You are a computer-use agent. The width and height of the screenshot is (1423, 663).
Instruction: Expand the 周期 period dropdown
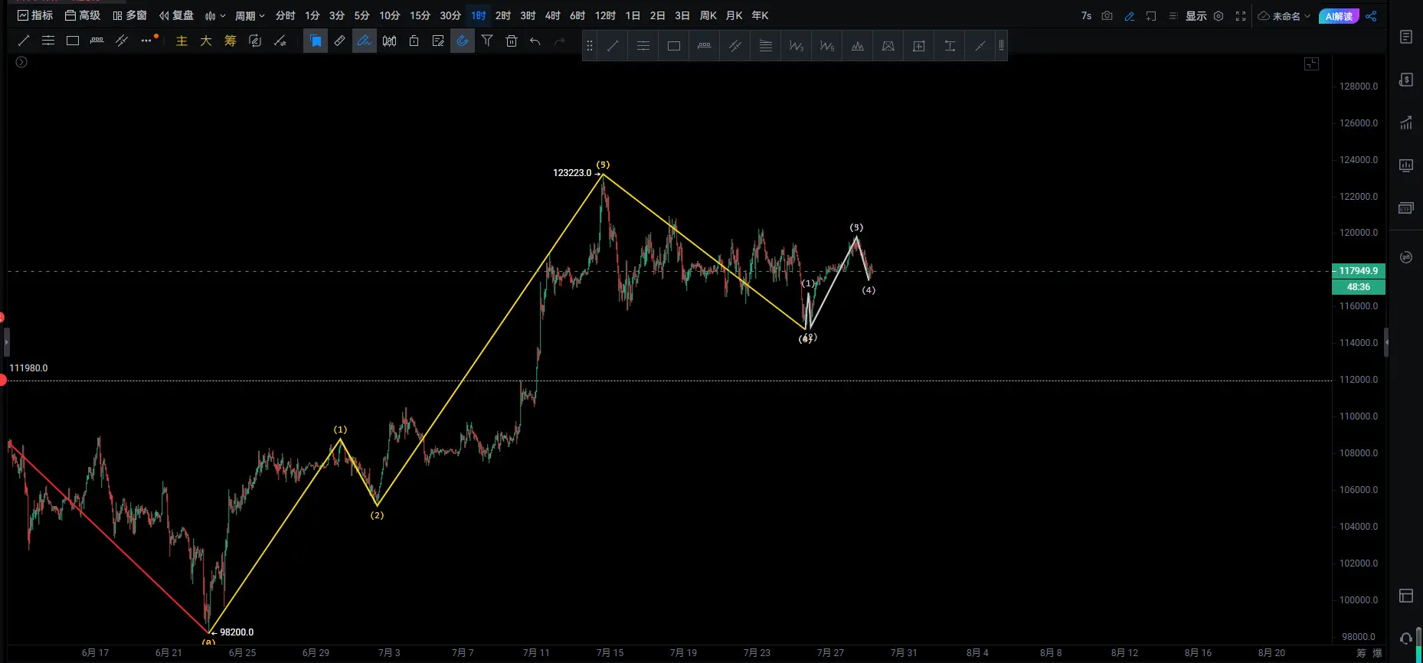(250, 15)
